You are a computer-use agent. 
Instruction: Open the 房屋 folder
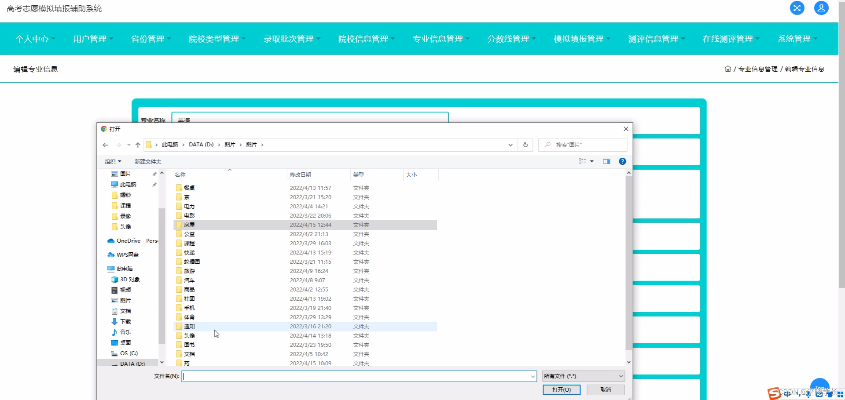(305, 225)
